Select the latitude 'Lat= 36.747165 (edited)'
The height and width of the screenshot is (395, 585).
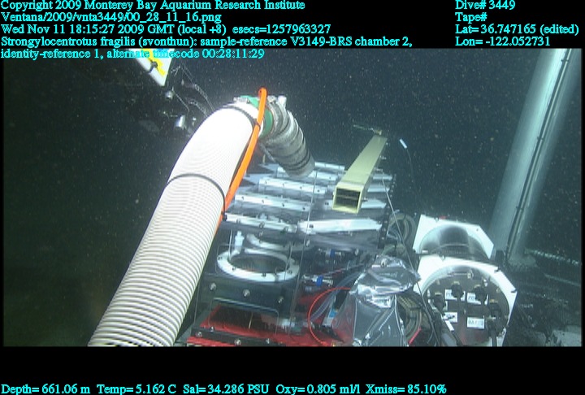(x=517, y=29)
